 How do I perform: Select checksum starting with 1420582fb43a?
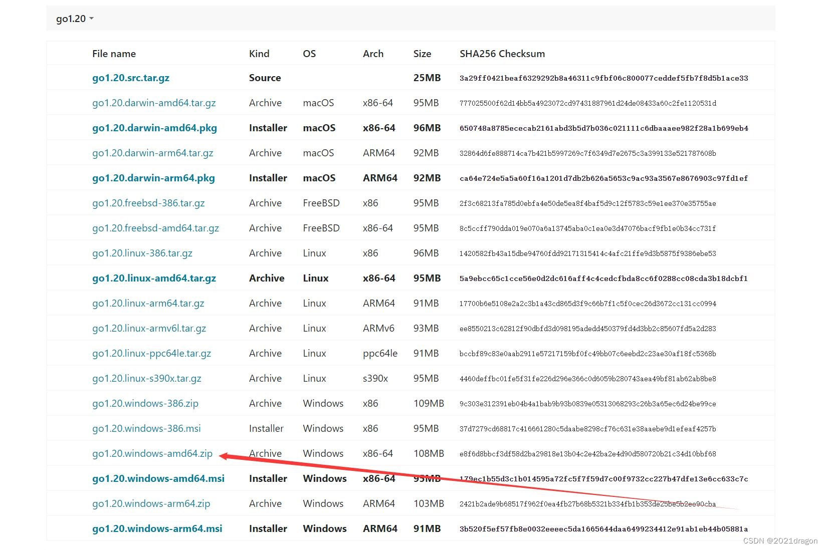[x=588, y=253]
